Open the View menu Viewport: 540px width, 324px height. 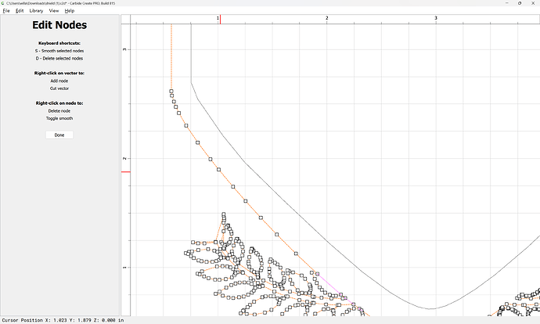click(54, 11)
